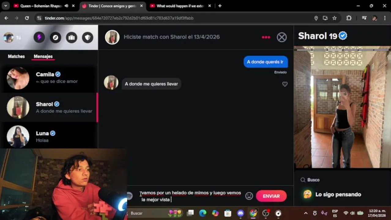Open site information icon in address bar

point(39,18)
